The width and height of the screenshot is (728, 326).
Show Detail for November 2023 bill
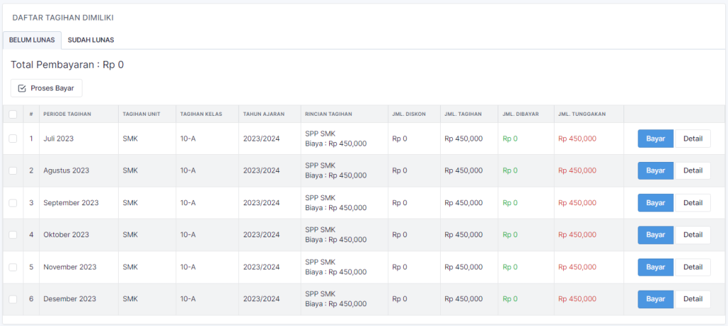click(x=692, y=267)
